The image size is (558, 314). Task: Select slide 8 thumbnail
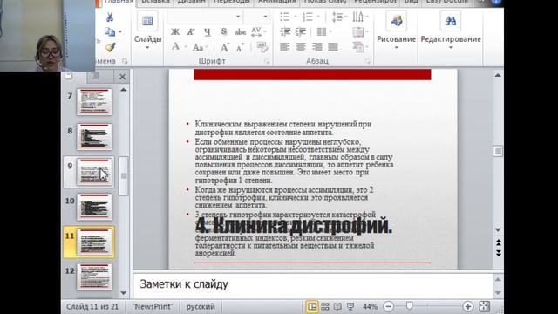click(x=94, y=137)
